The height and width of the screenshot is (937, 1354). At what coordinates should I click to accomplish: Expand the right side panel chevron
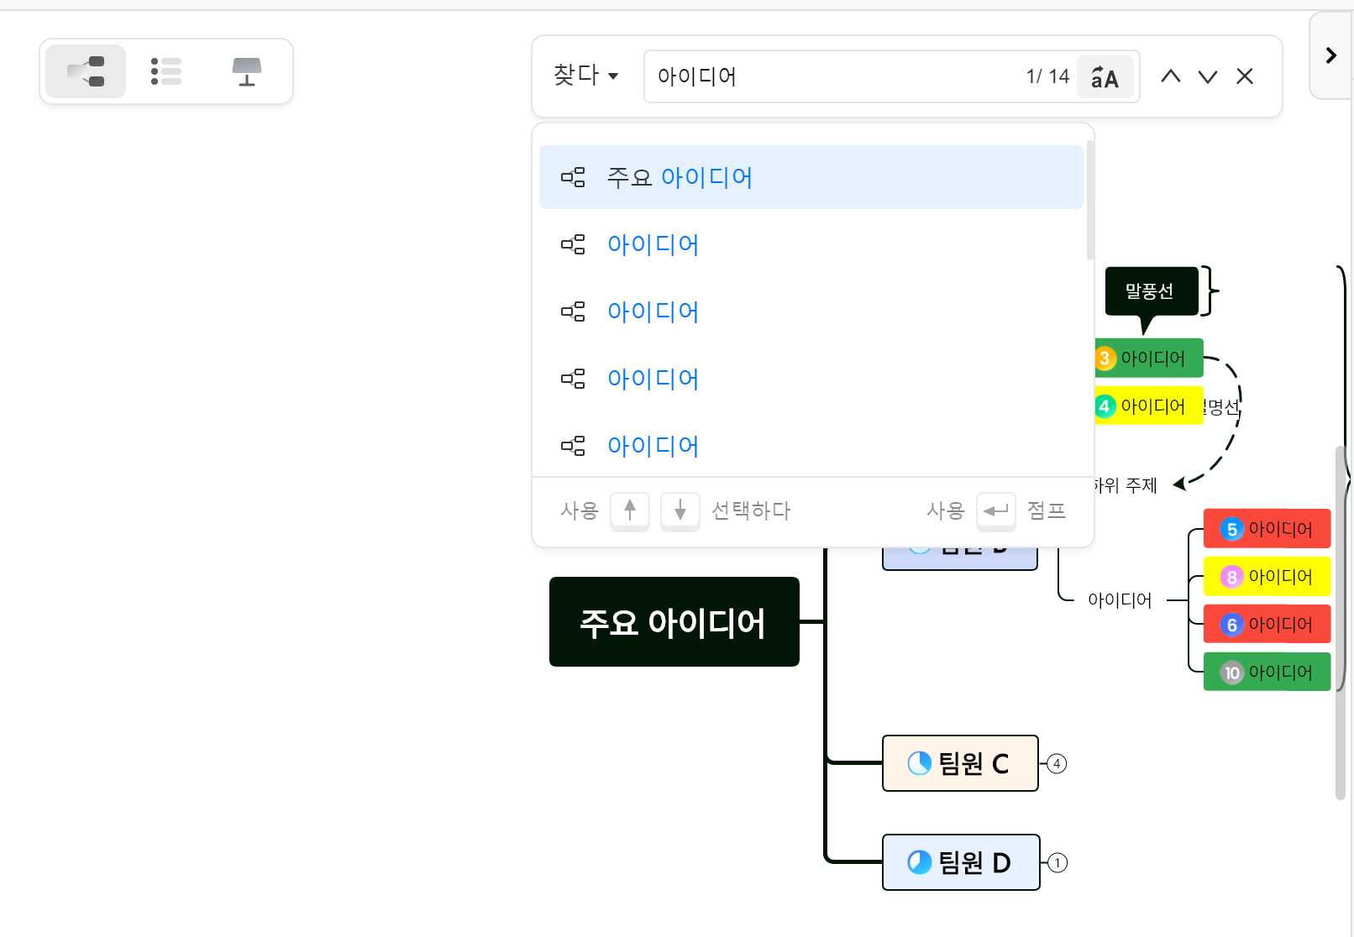(1331, 55)
